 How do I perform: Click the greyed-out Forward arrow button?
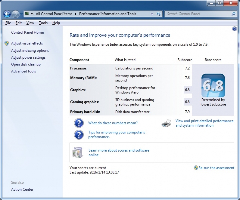(15, 14)
